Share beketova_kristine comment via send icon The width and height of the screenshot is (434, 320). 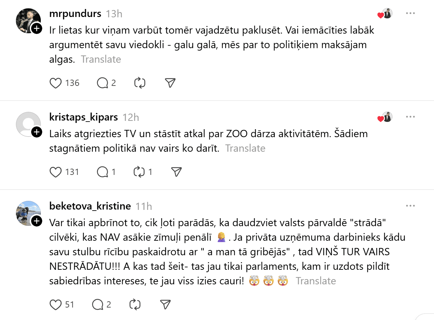(165, 304)
